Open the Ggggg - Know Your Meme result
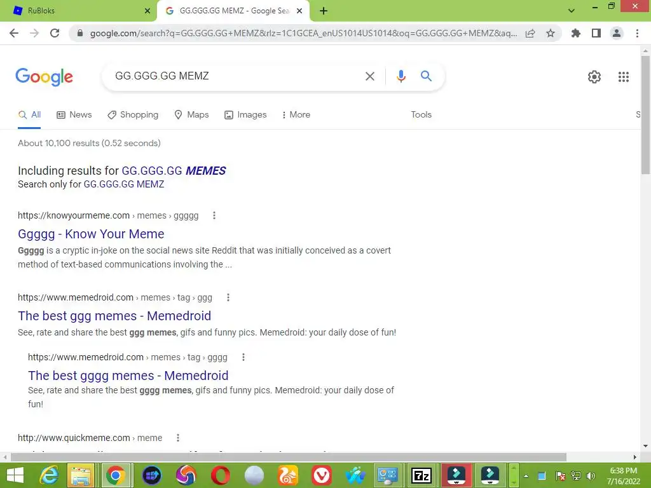651x488 pixels. click(x=91, y=234)
